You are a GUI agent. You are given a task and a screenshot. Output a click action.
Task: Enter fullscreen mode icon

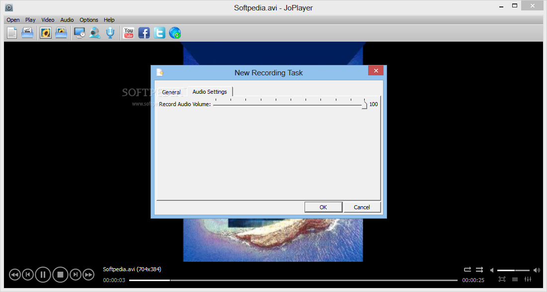pos(502,279)
